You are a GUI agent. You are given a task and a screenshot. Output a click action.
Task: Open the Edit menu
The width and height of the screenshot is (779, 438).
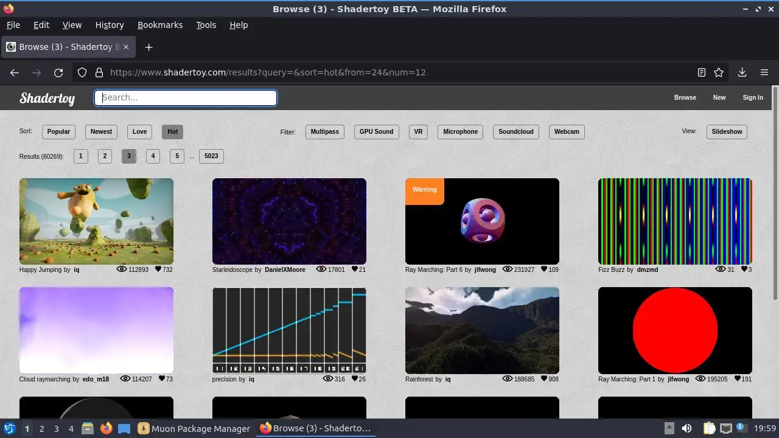coord(41,25)
